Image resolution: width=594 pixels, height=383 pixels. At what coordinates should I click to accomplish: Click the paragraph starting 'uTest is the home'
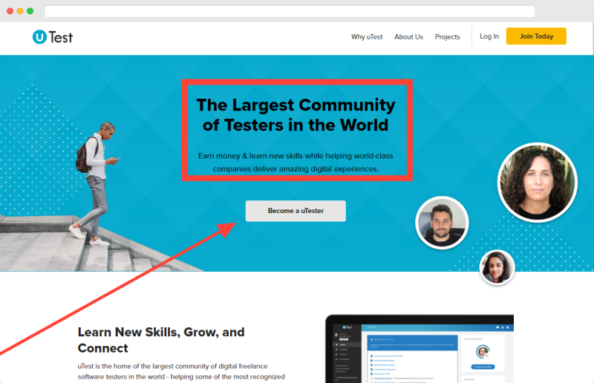[x=181, y=372]
